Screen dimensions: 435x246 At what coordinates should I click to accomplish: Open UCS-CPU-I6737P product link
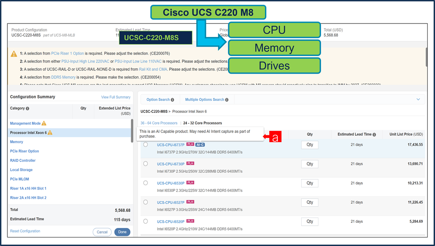click(x=170, y=145)
